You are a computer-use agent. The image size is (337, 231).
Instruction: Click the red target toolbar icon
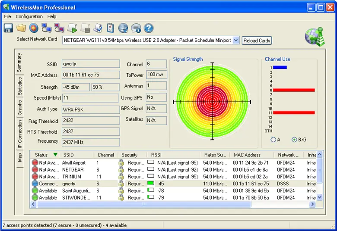coord(34,28)
